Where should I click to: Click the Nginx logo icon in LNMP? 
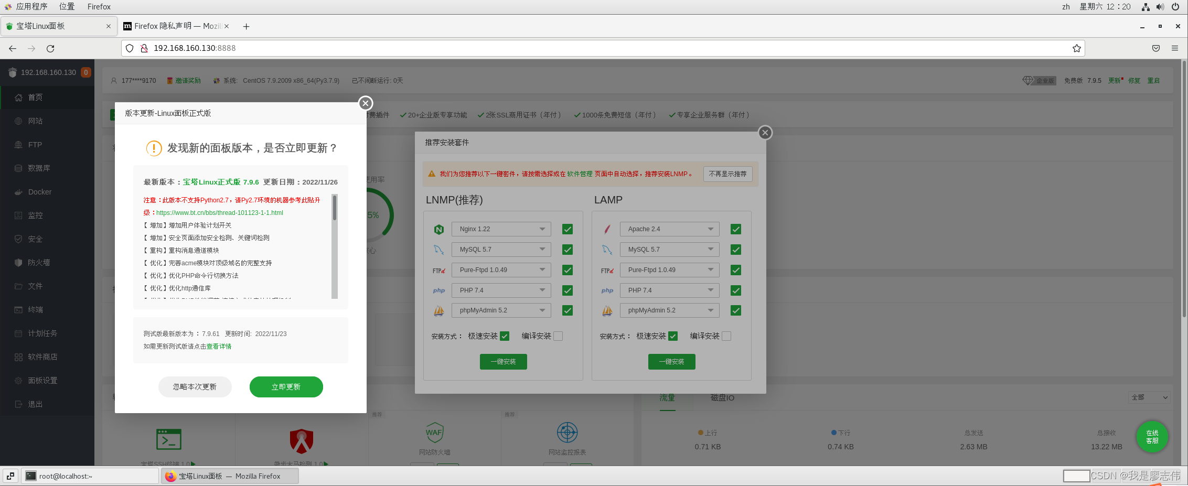point(439,229)
